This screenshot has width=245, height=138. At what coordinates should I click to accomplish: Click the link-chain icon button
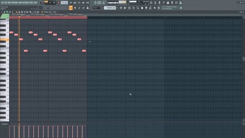coord(83,8)
